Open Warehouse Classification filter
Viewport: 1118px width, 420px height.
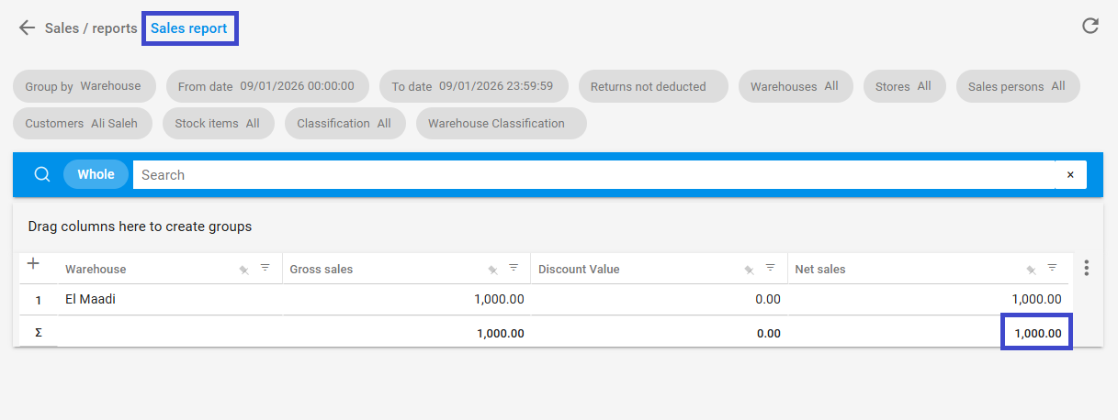click(502, 124)
